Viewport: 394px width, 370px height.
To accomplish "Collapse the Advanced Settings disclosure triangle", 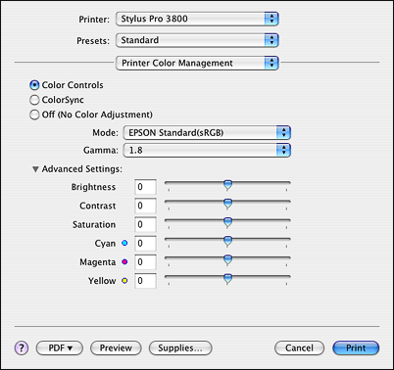I will pyautogui.click(x=35, y=169).
